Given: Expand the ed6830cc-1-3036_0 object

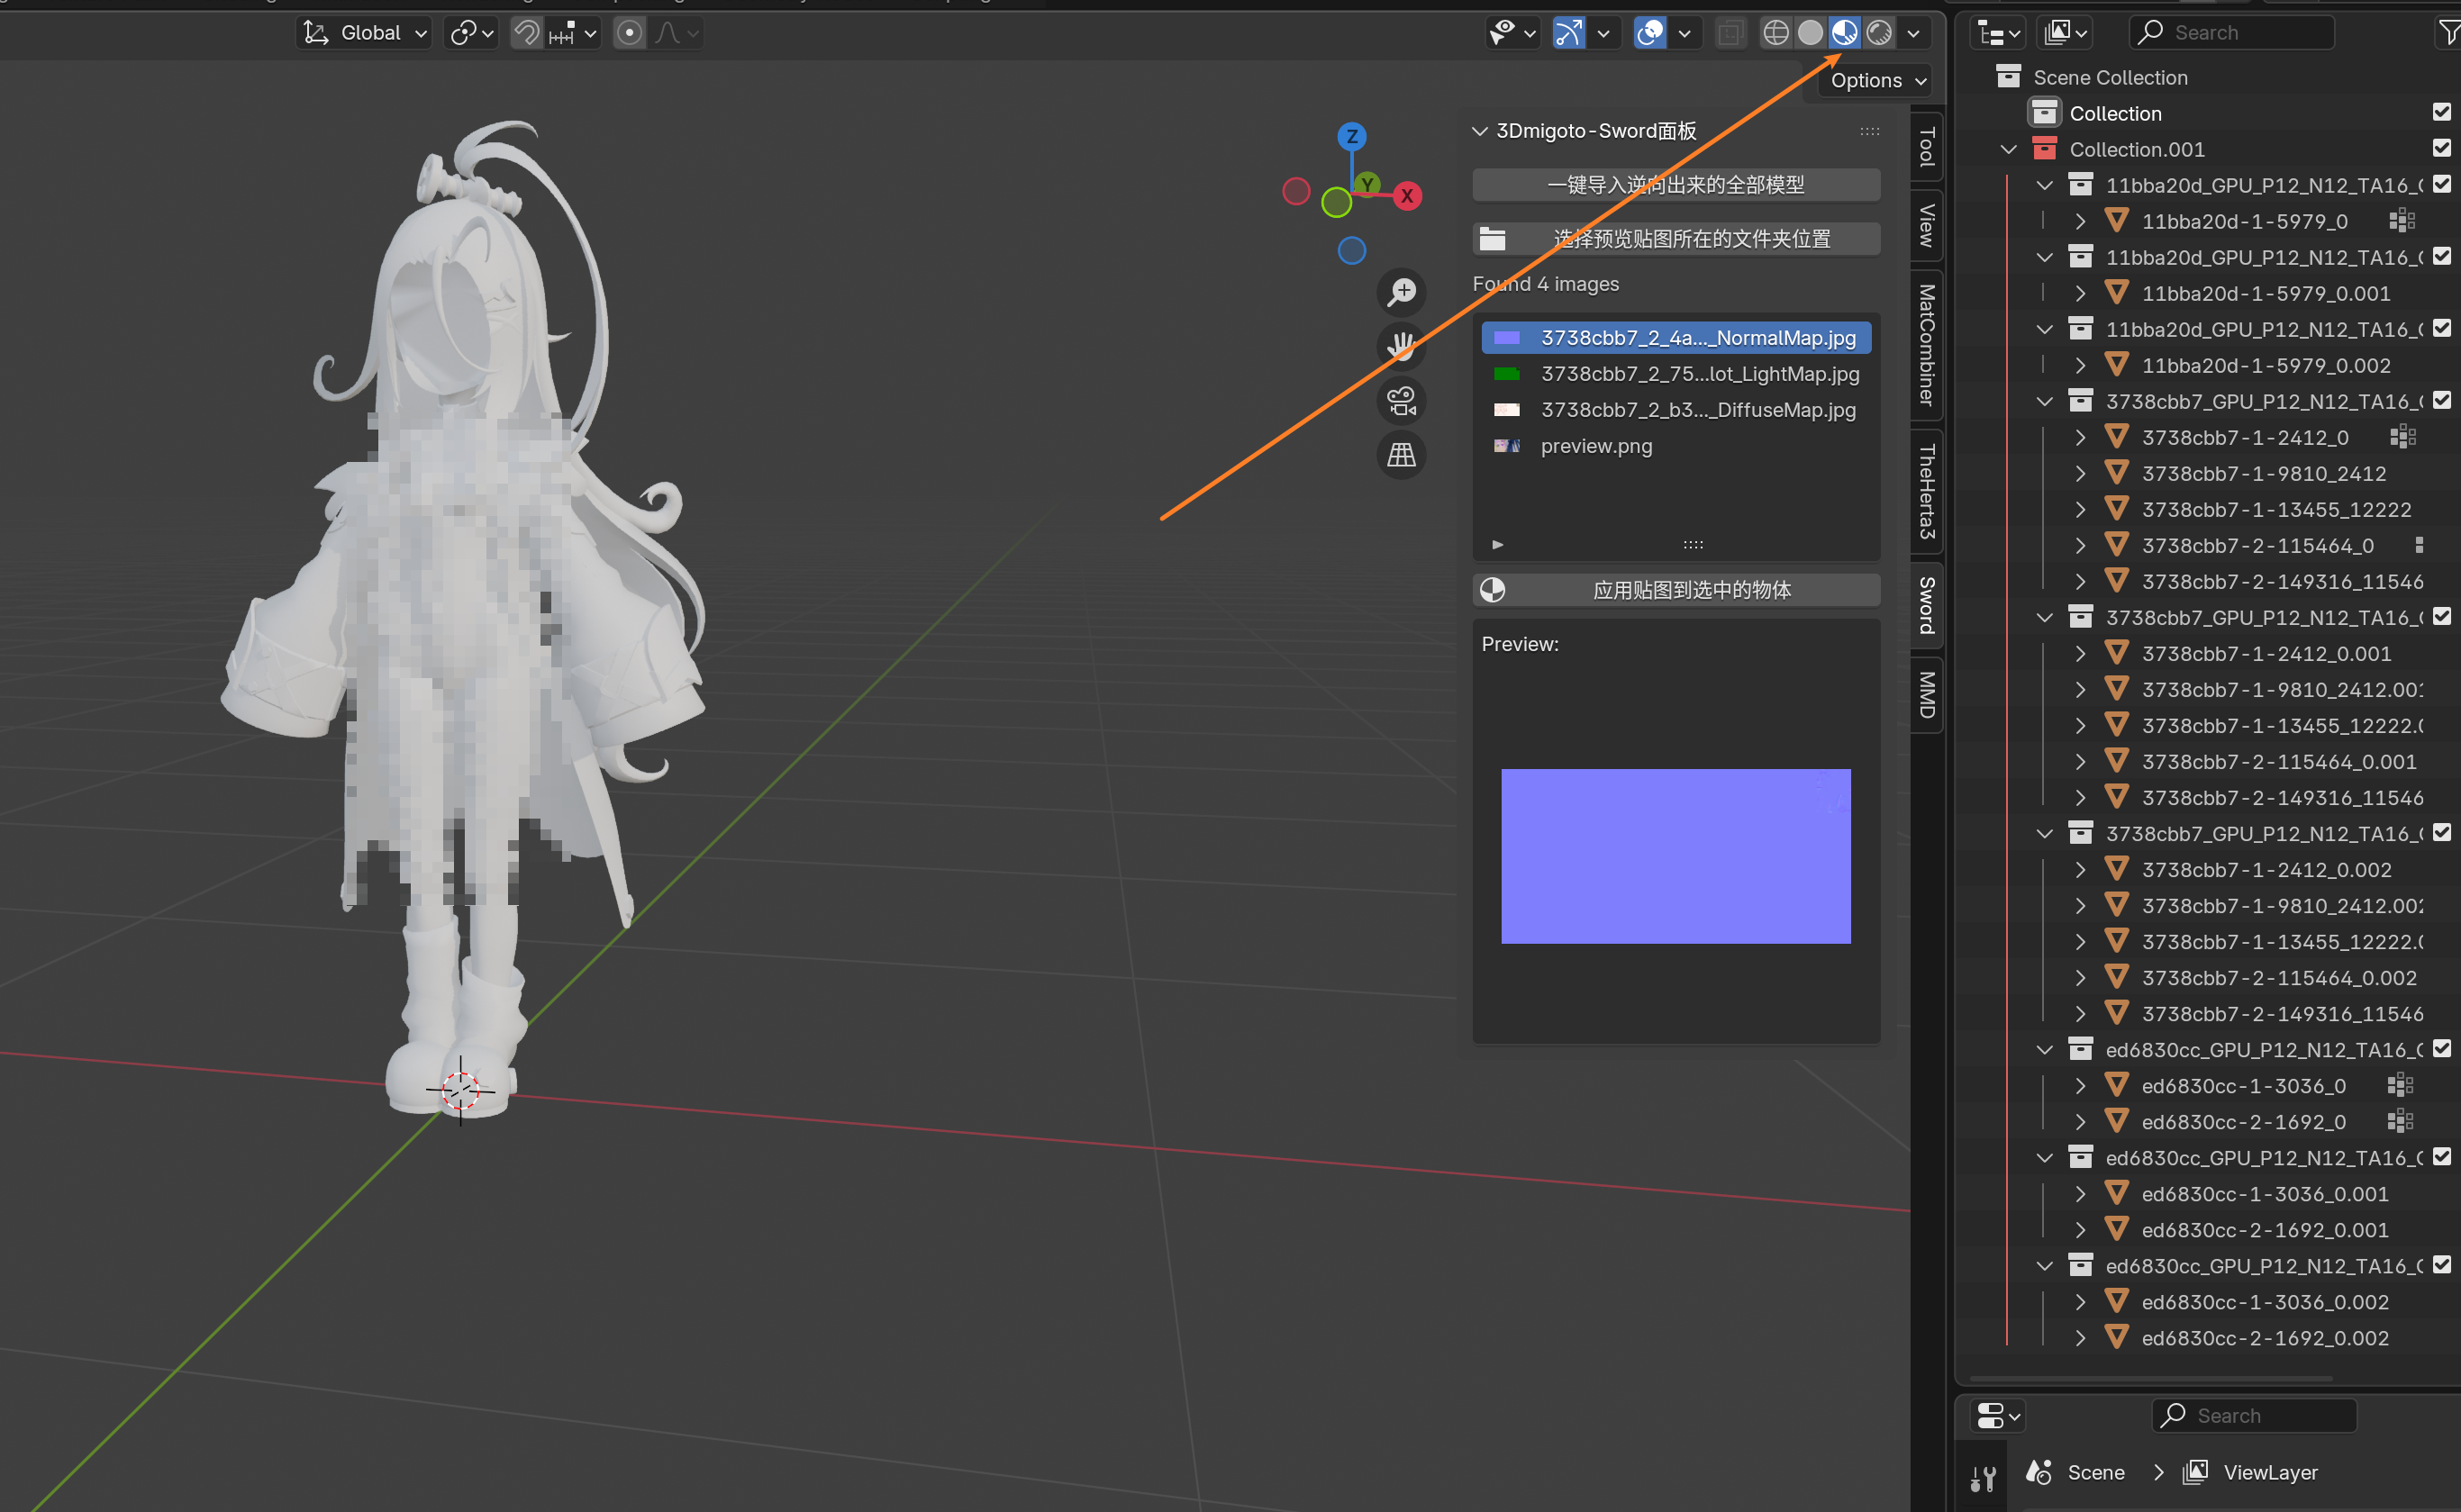Looking at the screenshot, I should pos(2080,1086).
